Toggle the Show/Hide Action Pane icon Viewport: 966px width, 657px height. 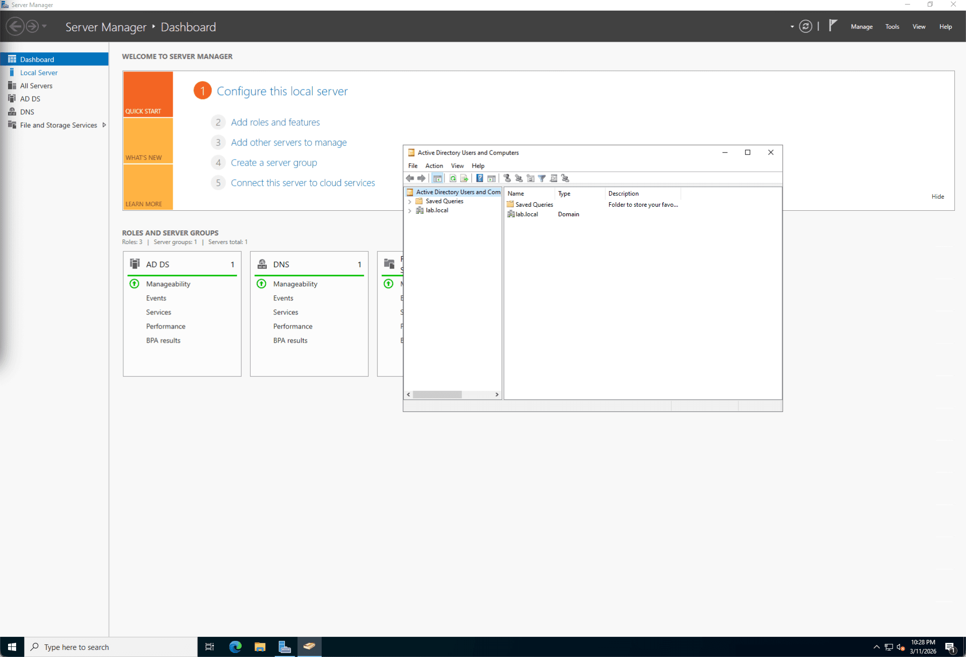(x=491, y=178)
